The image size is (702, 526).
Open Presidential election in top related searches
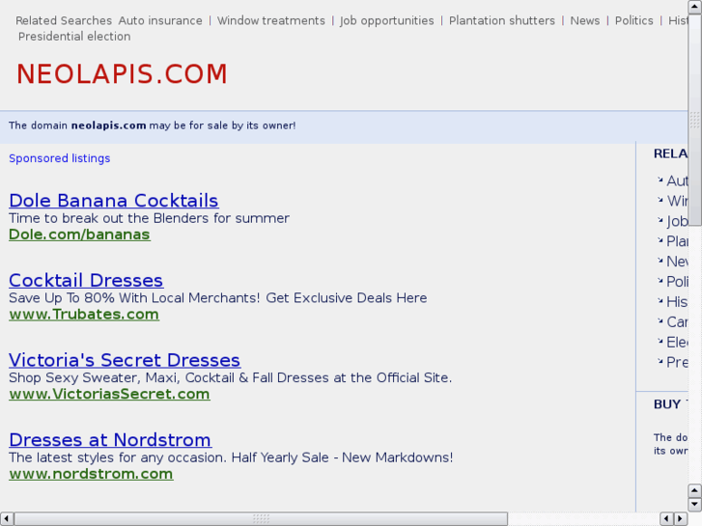(74, 37)
